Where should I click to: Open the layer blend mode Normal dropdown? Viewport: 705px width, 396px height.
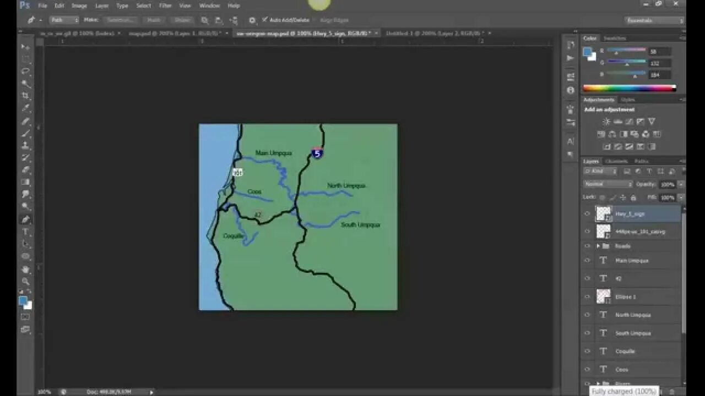point(608,184)
